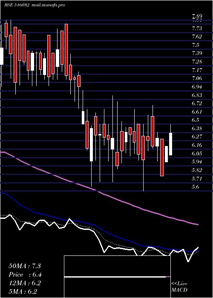Click the mail.munafa.pro chart title text

48,5
